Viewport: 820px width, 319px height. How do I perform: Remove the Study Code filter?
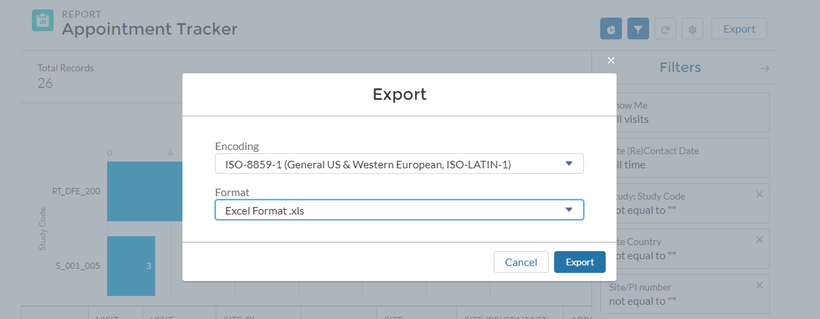[760, 194]
